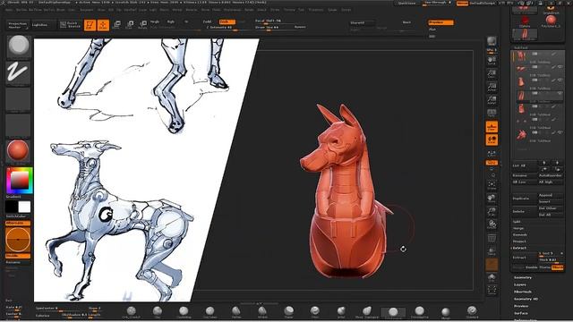
Task: Click the AAHalf icon
Action: [492, 100]
